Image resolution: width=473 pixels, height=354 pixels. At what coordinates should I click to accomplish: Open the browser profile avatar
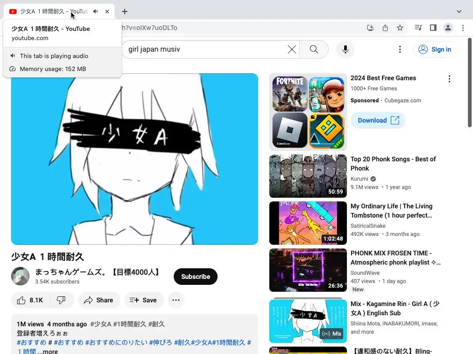tap(448, 28)
